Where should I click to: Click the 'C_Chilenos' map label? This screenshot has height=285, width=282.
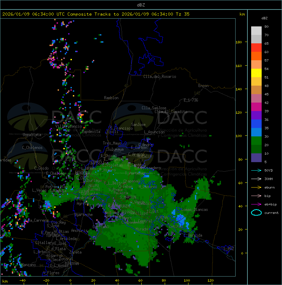32,148
